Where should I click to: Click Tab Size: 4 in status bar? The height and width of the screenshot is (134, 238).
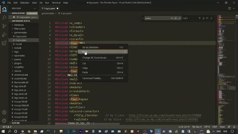[197, 127]
